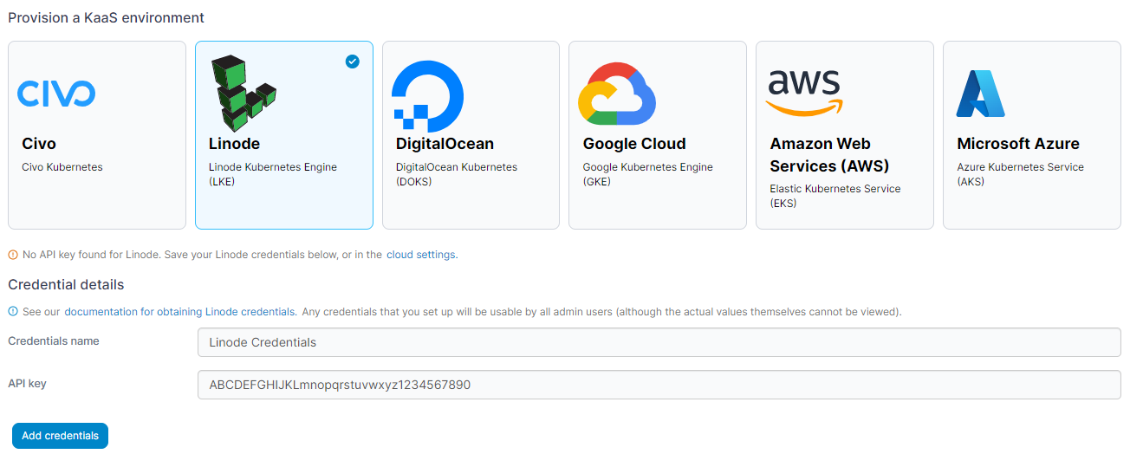The width and height of the screenshot is (1130, 454).
Task: Click the Google Cloud logo icon
Action: point(617,94)
